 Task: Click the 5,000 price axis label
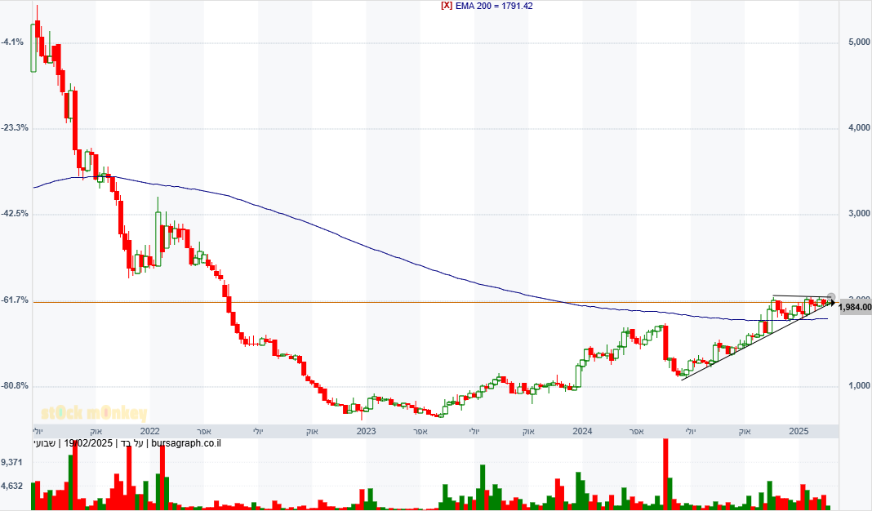859,42
